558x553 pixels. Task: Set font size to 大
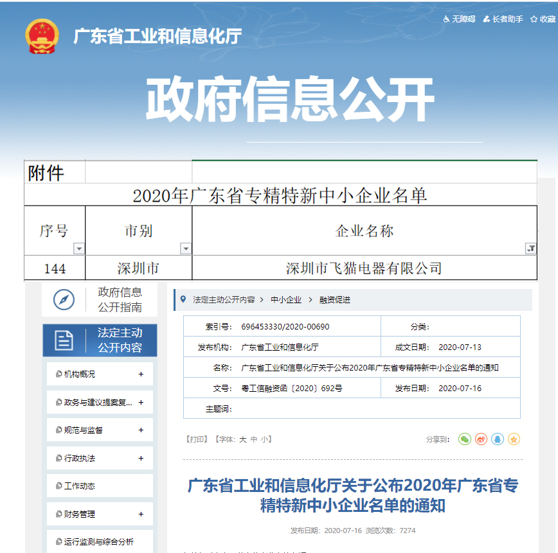242,439
